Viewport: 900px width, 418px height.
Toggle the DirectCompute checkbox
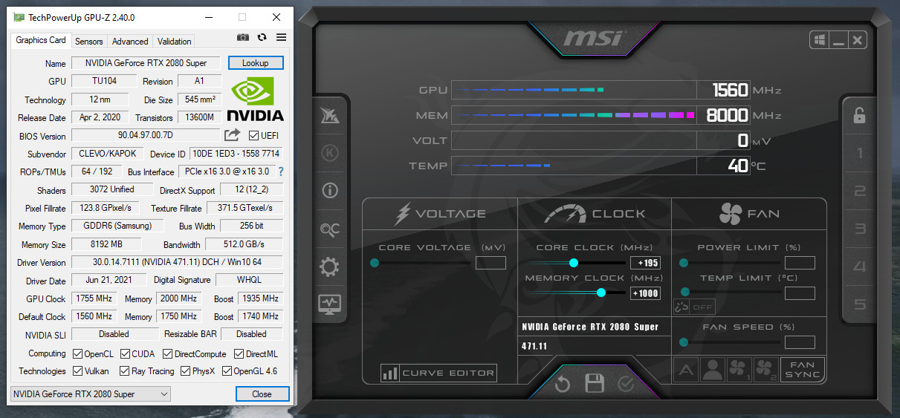point(168,353)
